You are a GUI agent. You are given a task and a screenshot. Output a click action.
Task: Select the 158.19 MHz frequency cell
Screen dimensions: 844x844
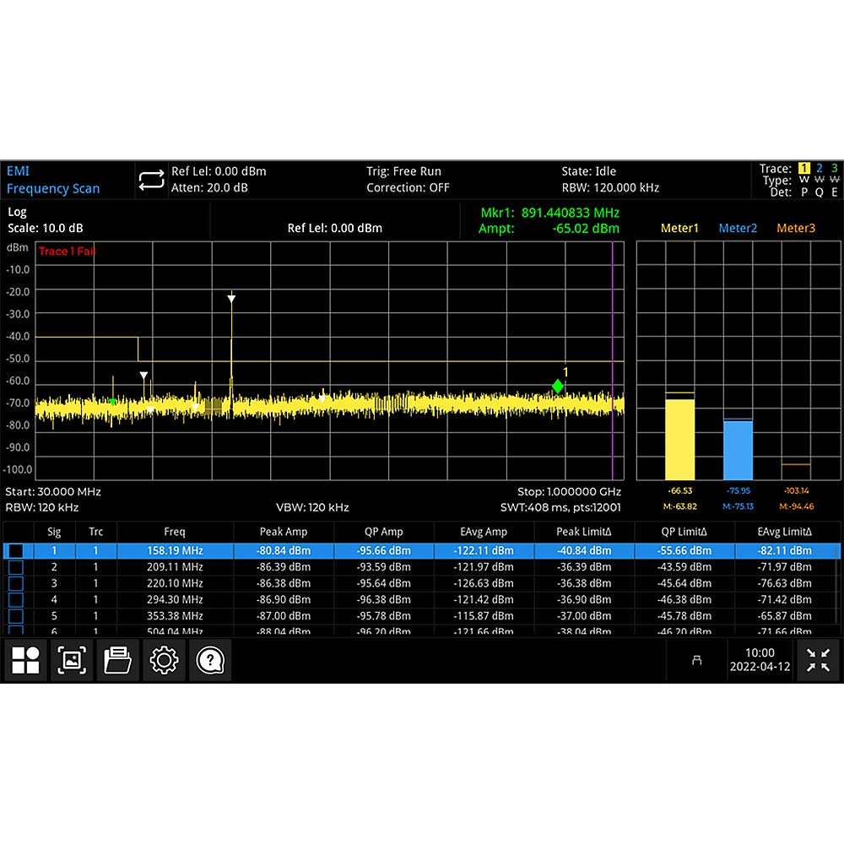[175, 550]
